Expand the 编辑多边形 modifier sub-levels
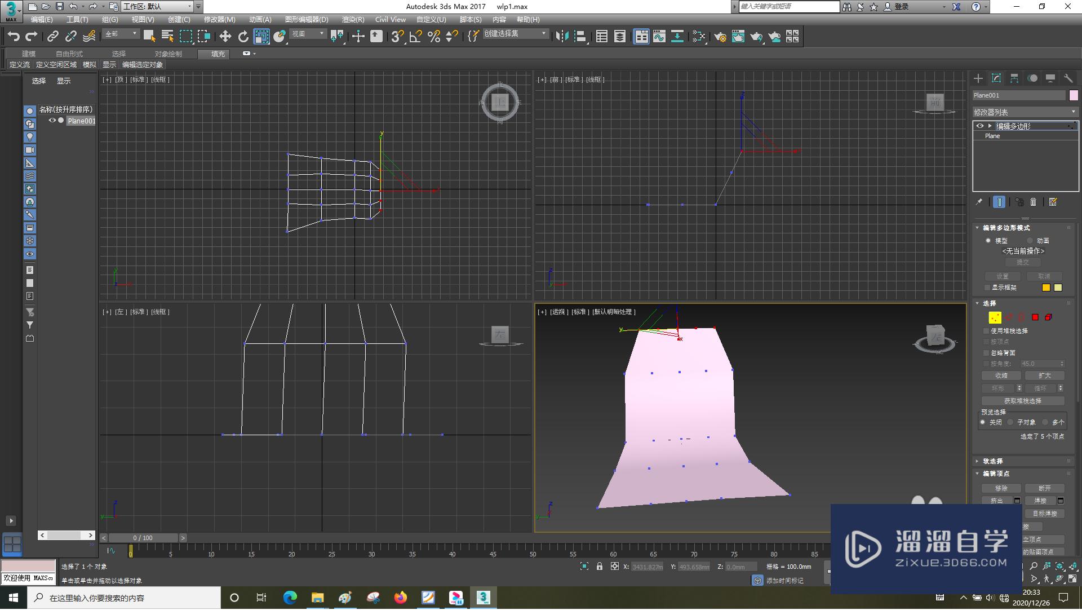The image size is (1082, 610). 990,126
